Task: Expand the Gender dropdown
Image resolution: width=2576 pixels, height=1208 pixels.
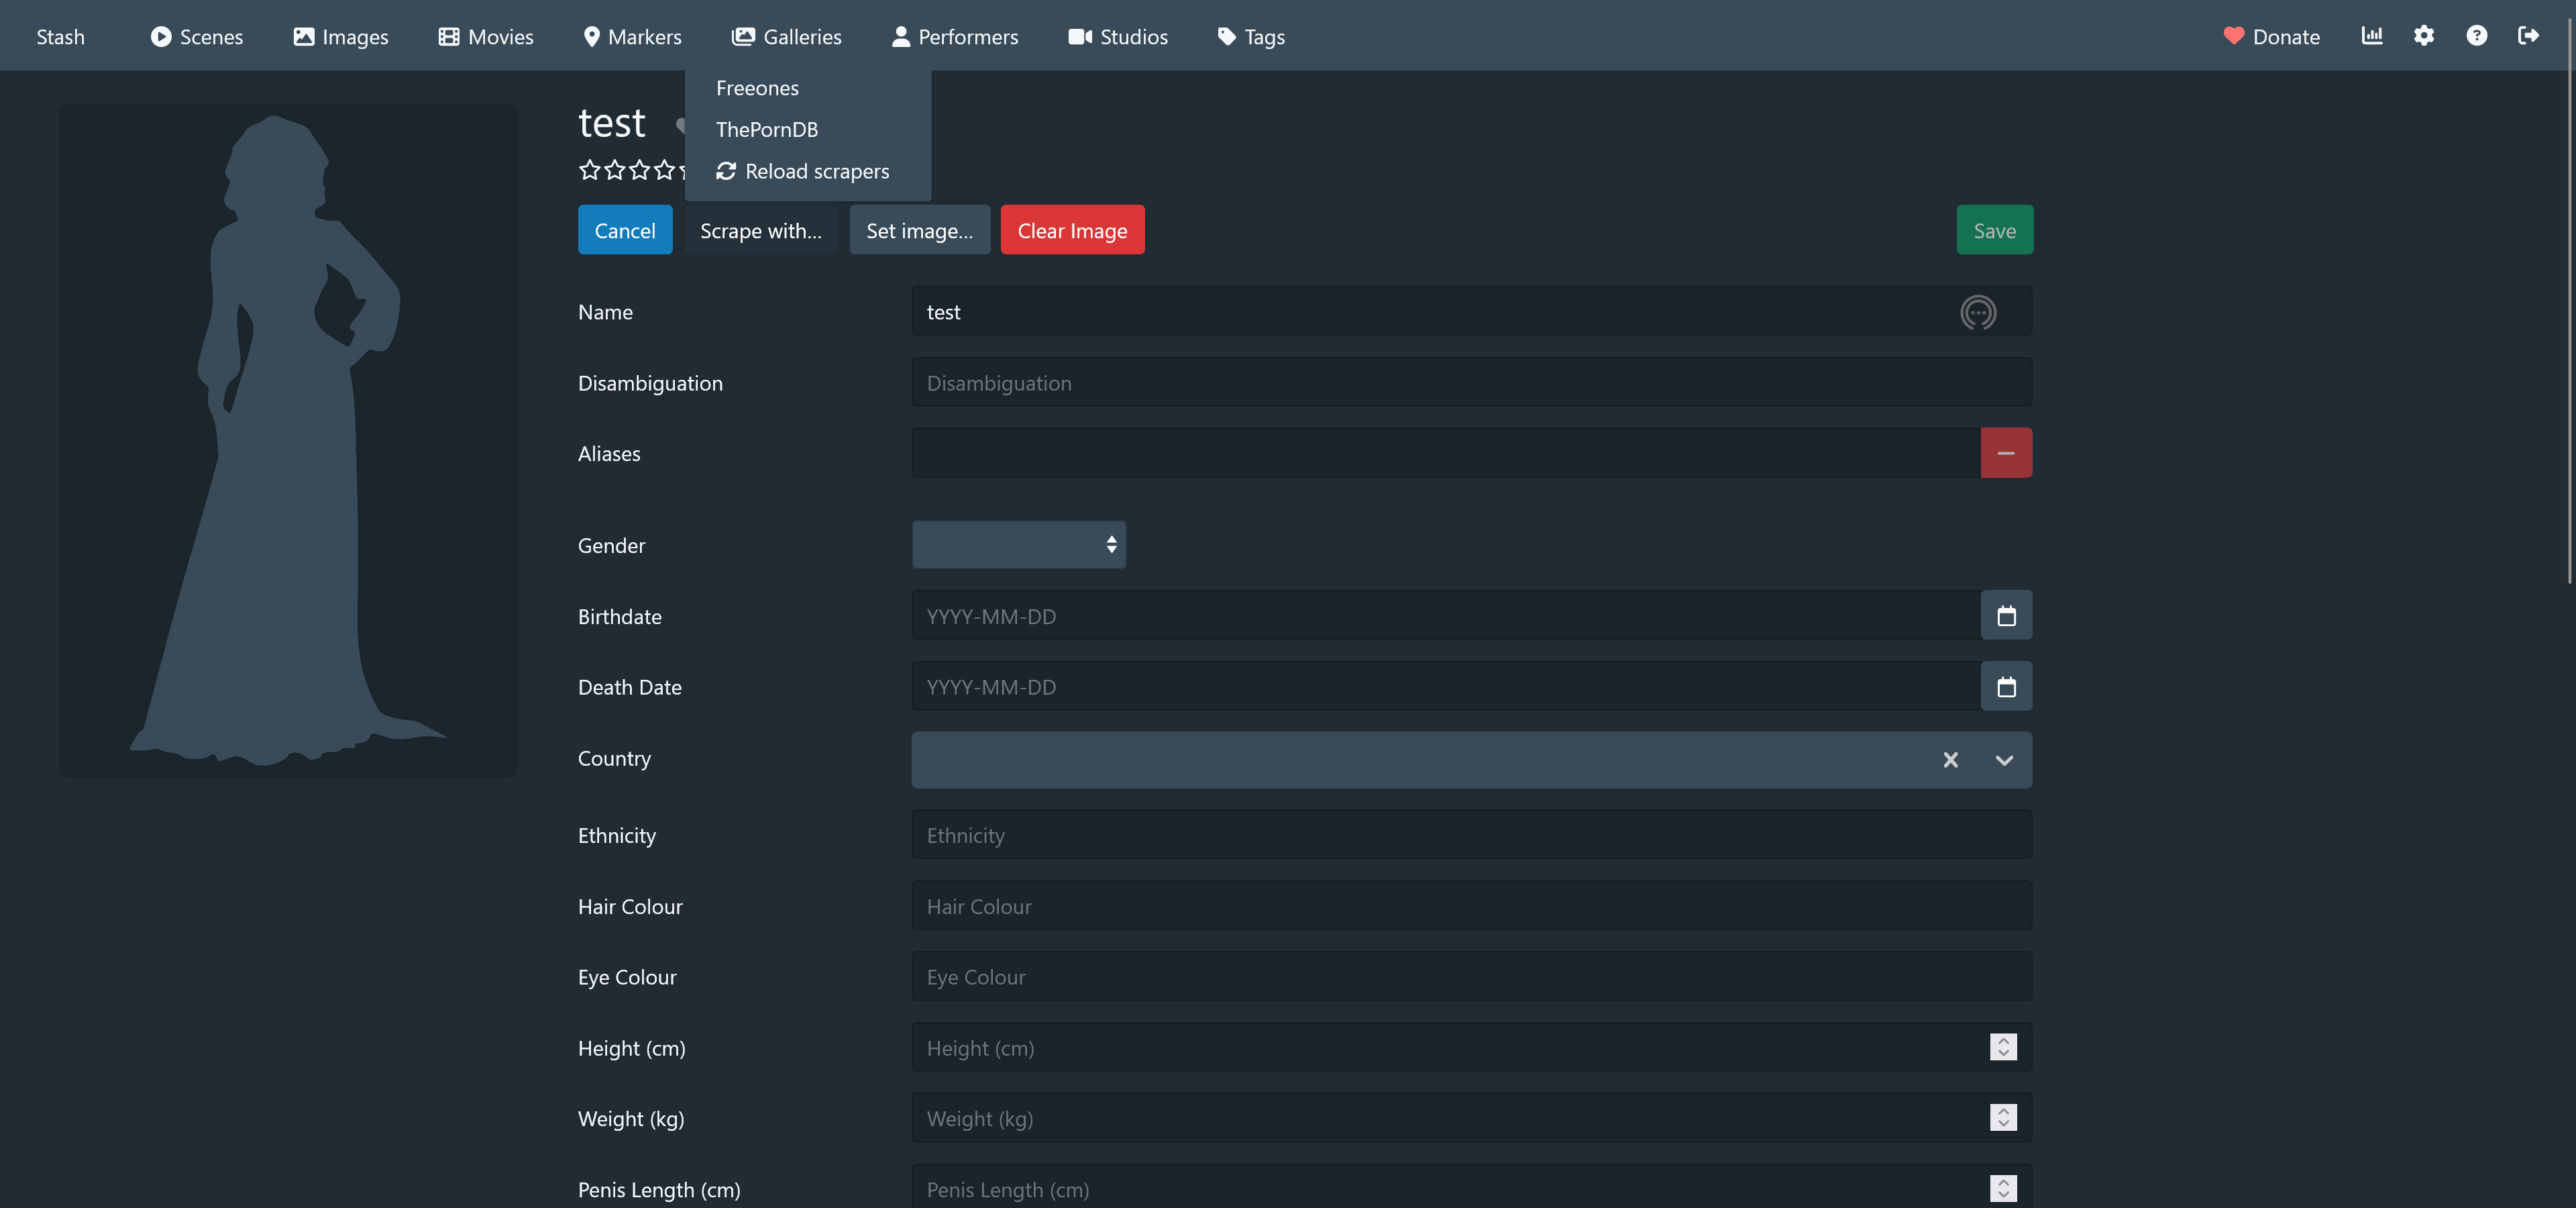Action: tap(1018, 545)
